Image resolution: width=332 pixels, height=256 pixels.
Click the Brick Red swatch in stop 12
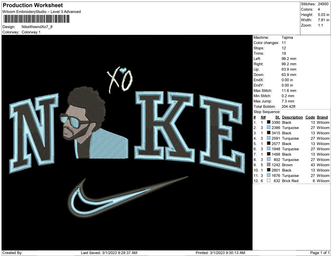click(x=269, y=180)
